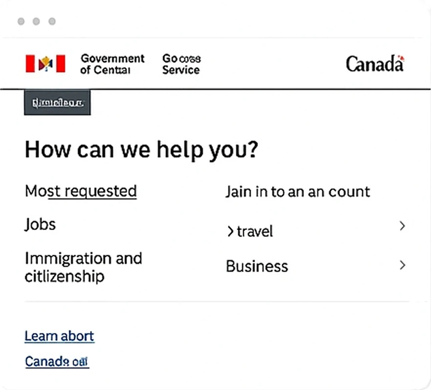Select the Jobs category

coord(40,224)
